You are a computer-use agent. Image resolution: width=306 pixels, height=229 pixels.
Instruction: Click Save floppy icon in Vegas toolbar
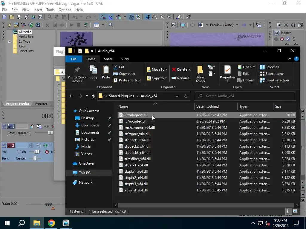pos(19,17)
